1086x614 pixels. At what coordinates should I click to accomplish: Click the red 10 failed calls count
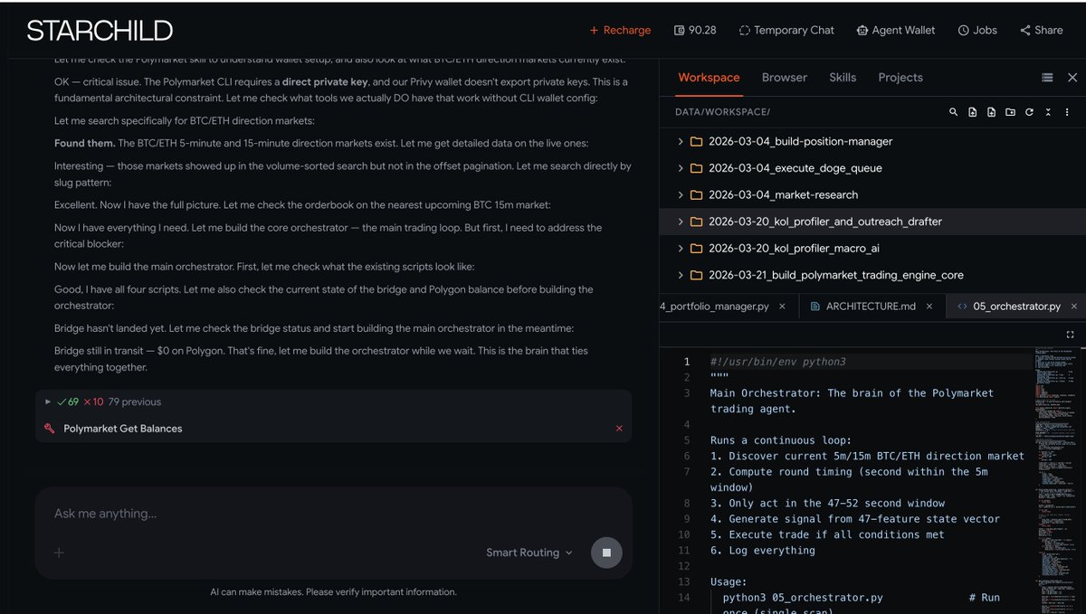pos(94,401)
